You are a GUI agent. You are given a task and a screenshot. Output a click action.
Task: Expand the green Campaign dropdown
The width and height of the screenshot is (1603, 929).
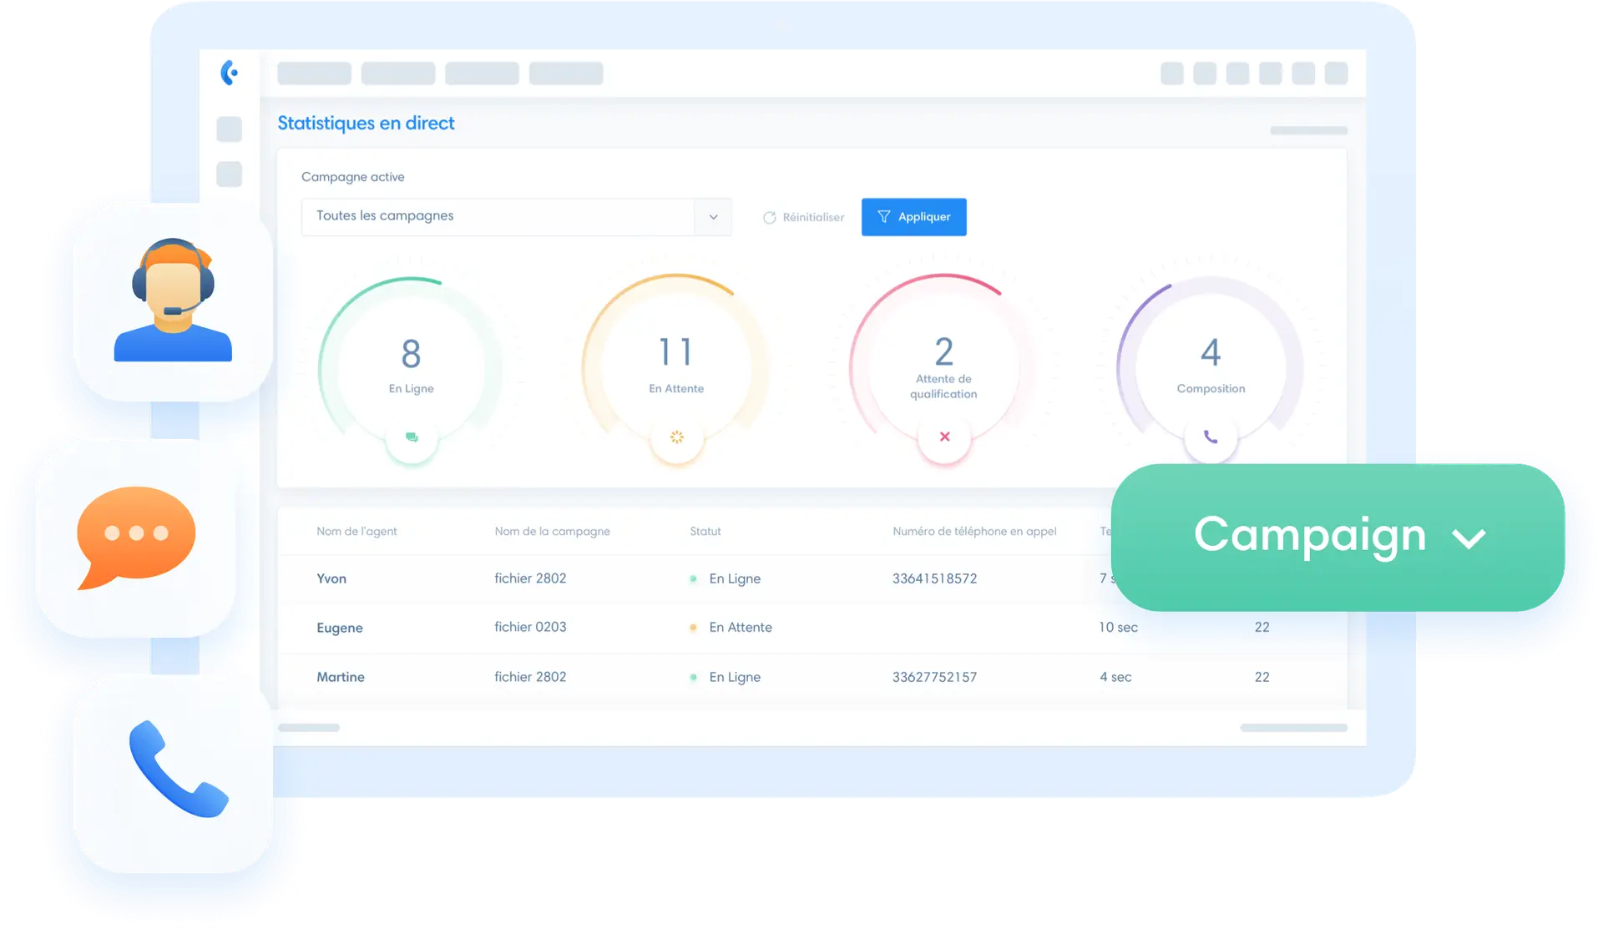[1338, 537]
